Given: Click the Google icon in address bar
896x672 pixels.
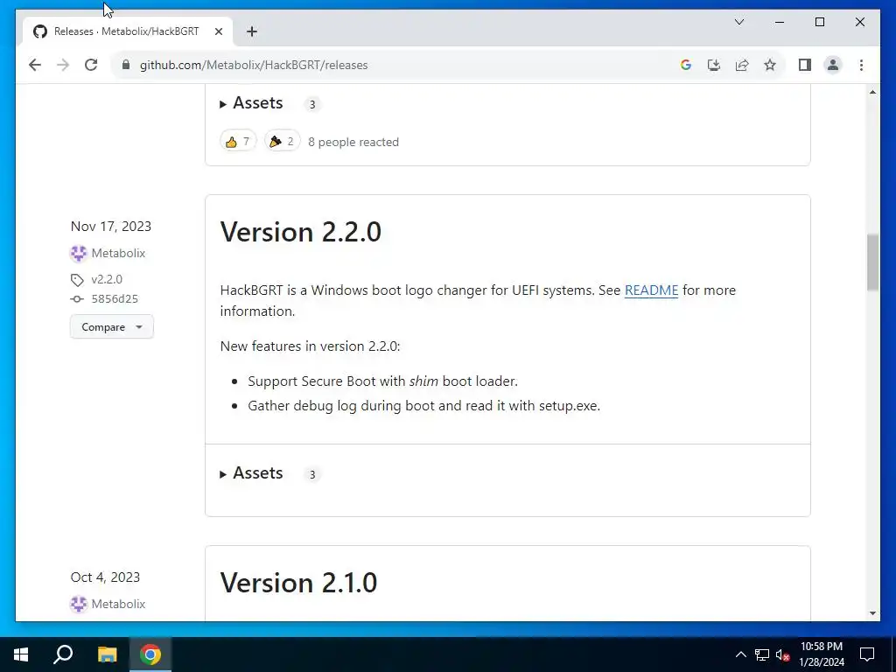Looking at the screenshot, I should tap(686, 65).
